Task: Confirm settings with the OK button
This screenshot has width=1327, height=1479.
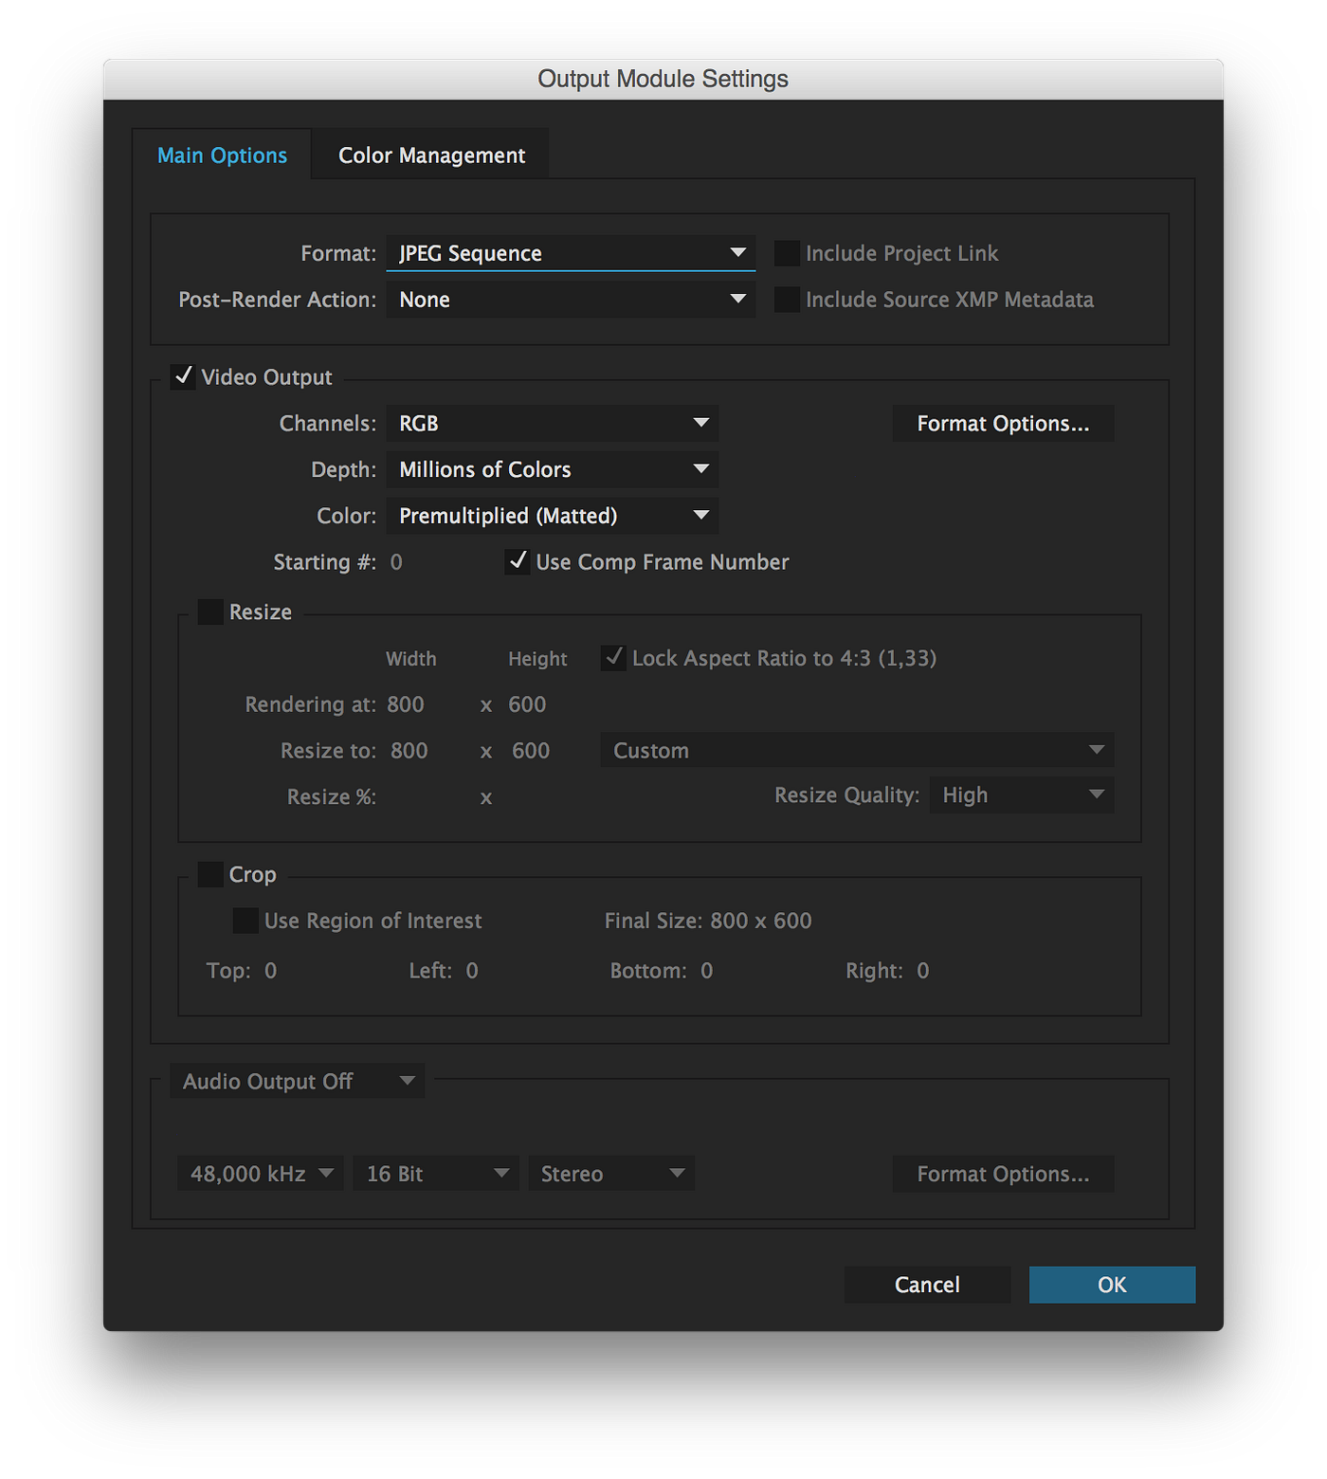Action: point(1112,1285)
